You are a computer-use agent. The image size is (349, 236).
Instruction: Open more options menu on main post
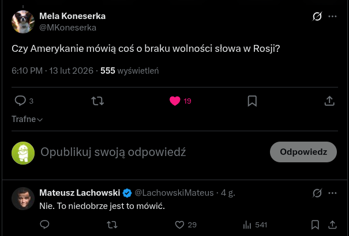click(332, 17)
